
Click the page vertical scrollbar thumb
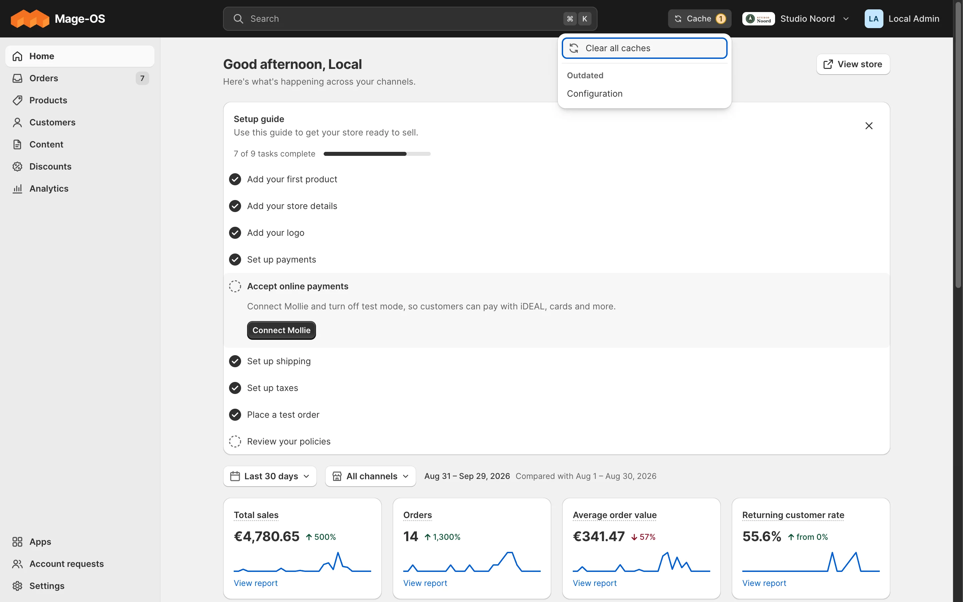[958, 144]
